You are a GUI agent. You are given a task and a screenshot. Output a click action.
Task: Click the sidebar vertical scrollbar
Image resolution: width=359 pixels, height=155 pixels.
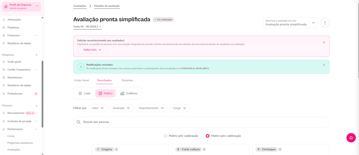[42, 94]
